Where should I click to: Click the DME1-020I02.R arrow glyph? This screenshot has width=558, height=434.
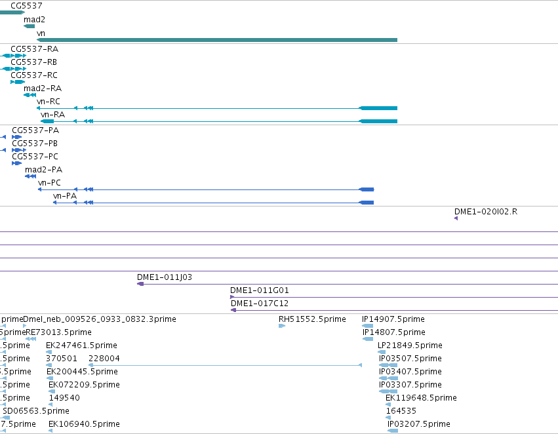tap(456, 218)
